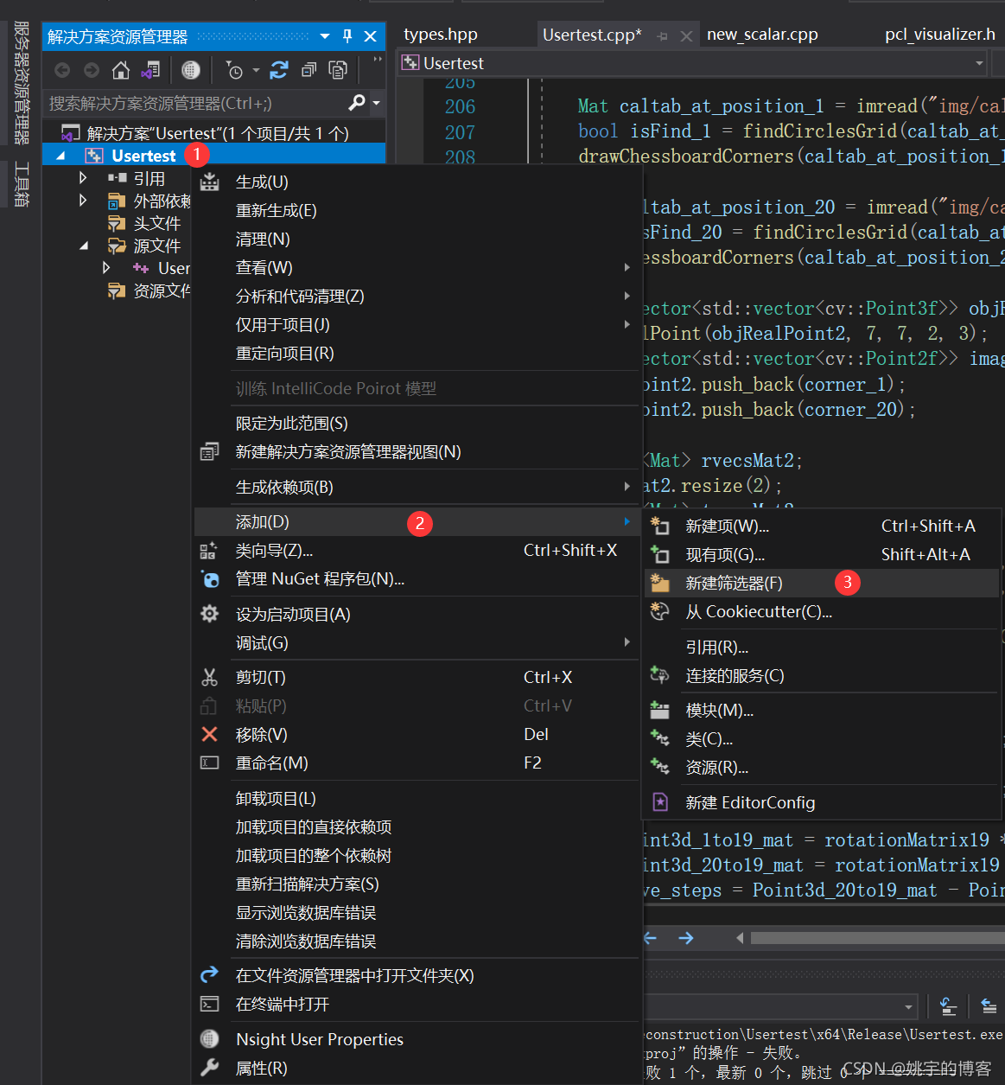Click the NuGet package manager icon
Screen dimensions: 1005x1085
tap(210, 578)
